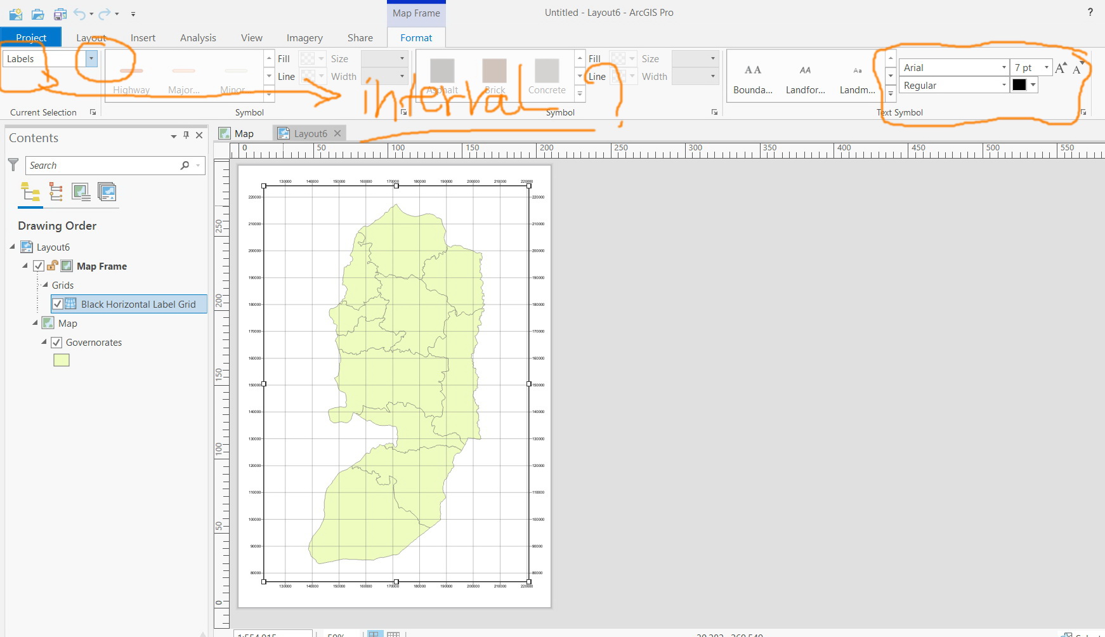Toggle the Map Frame visibility checkbox
Viewport: 1105px width, 637px height.
tap(39, 266)
